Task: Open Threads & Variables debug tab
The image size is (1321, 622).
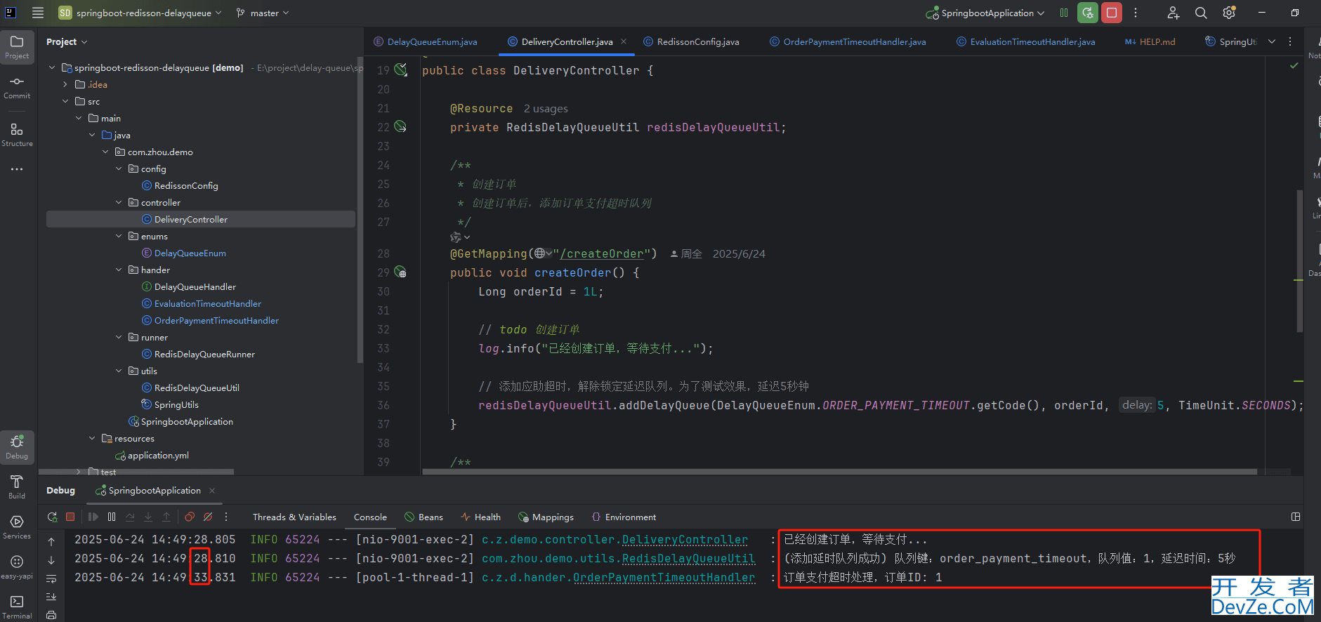Action: [x=294, y=517]
